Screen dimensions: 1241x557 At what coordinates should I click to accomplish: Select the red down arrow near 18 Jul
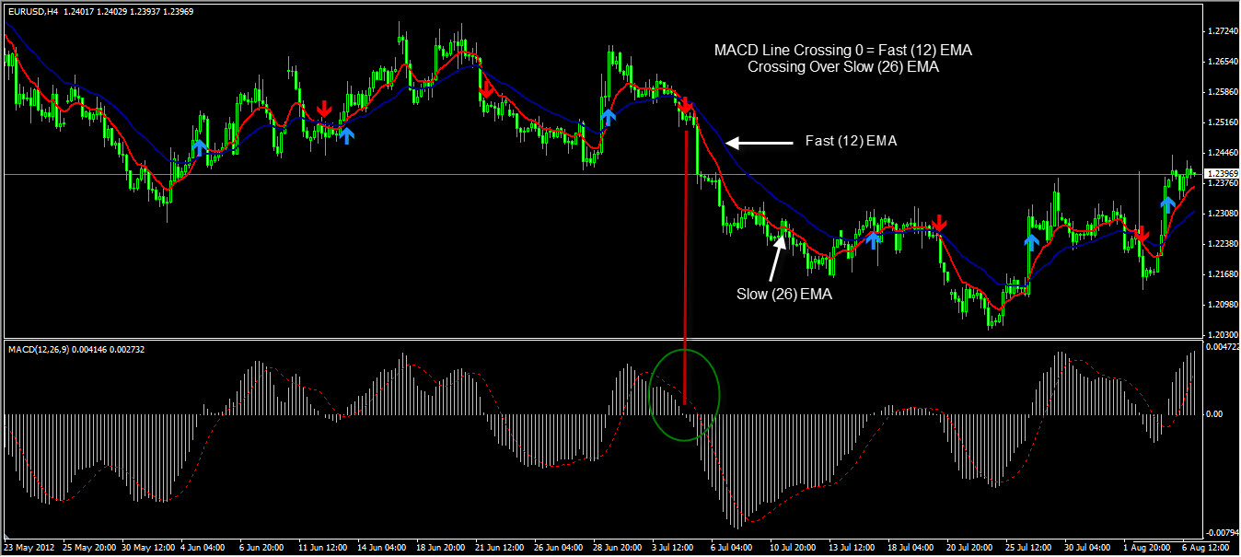click(939, 223)
